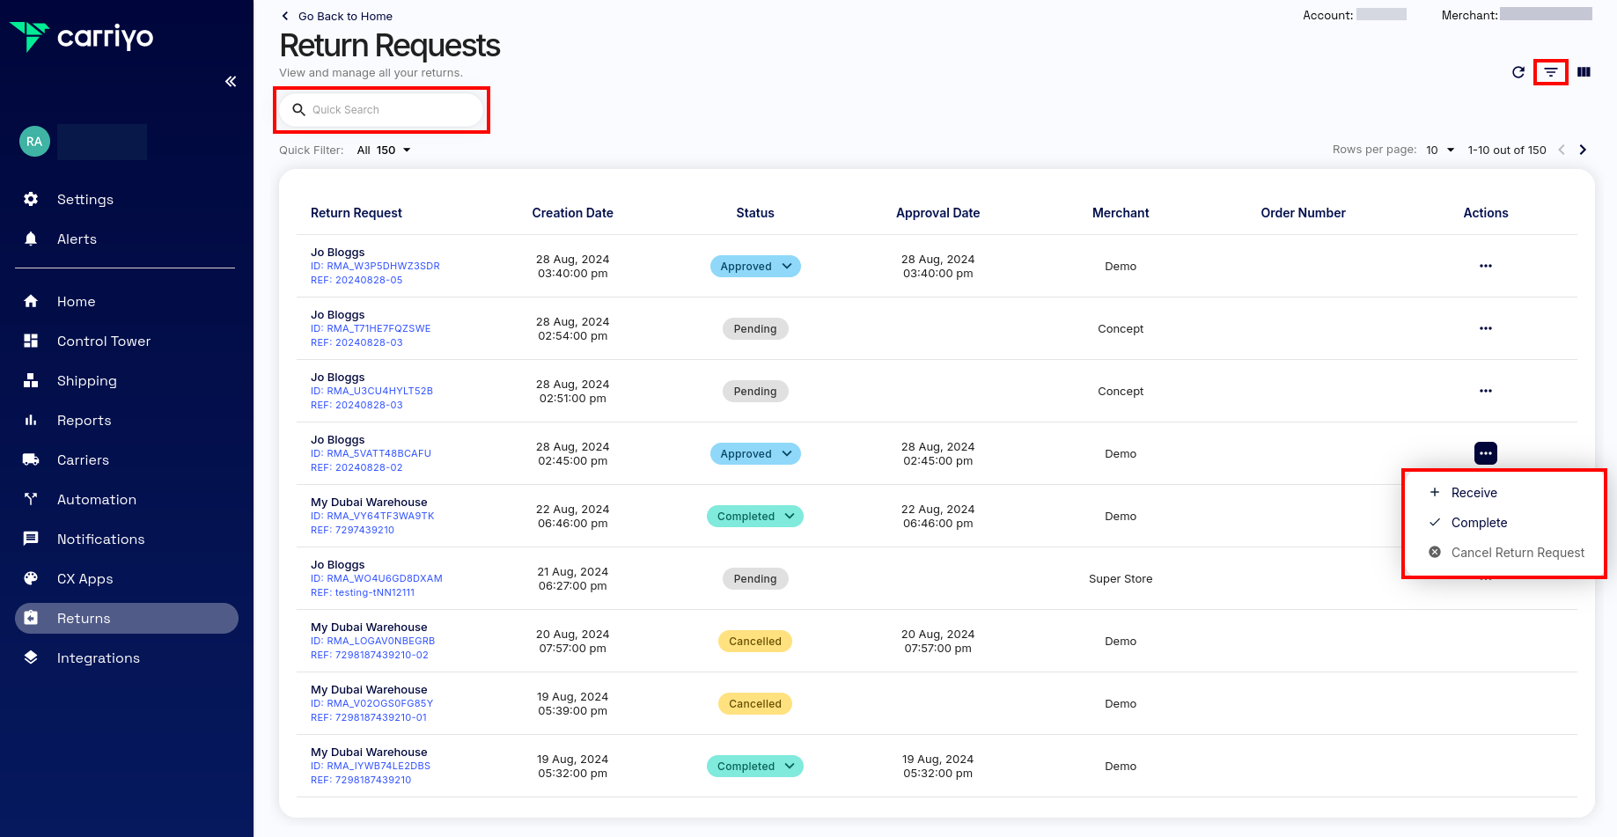
Task: Select Receive from the actions menu
Action: point(1474,492)
